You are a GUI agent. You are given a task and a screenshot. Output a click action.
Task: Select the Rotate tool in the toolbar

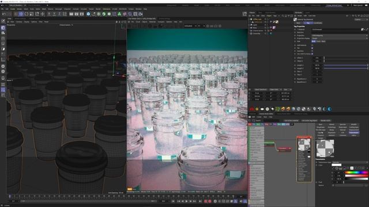(x=27, y=14)
